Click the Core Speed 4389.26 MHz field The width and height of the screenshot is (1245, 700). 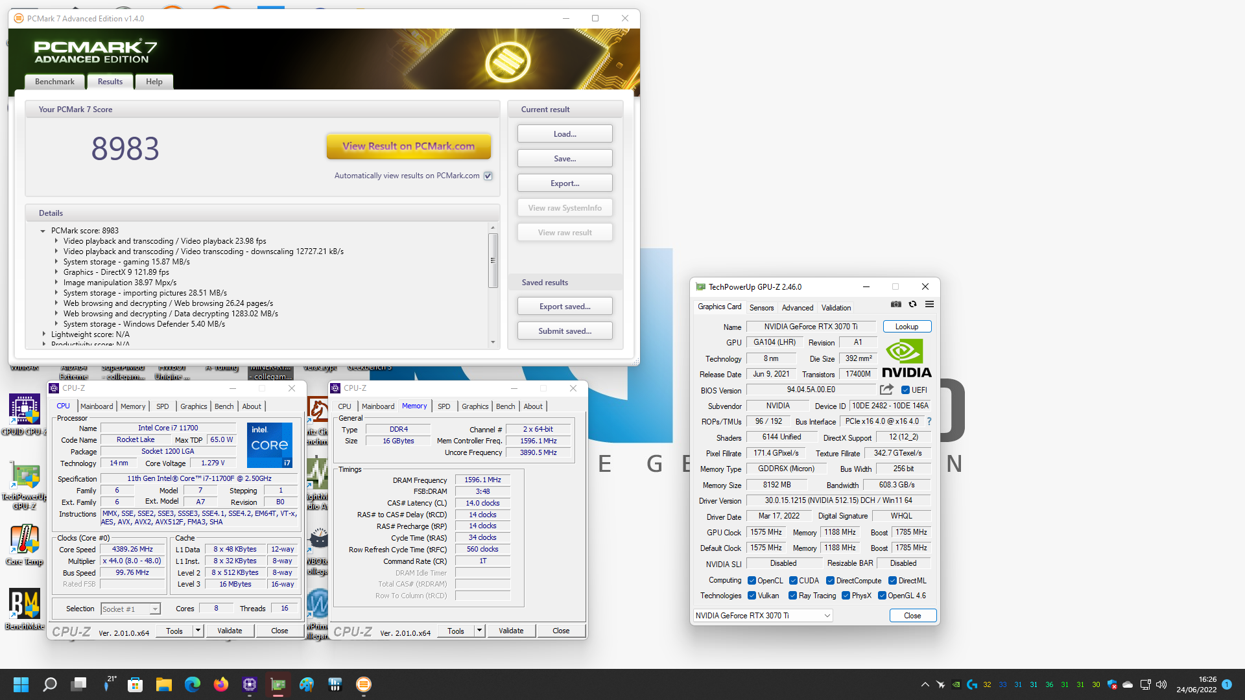[x=132, y=550]
